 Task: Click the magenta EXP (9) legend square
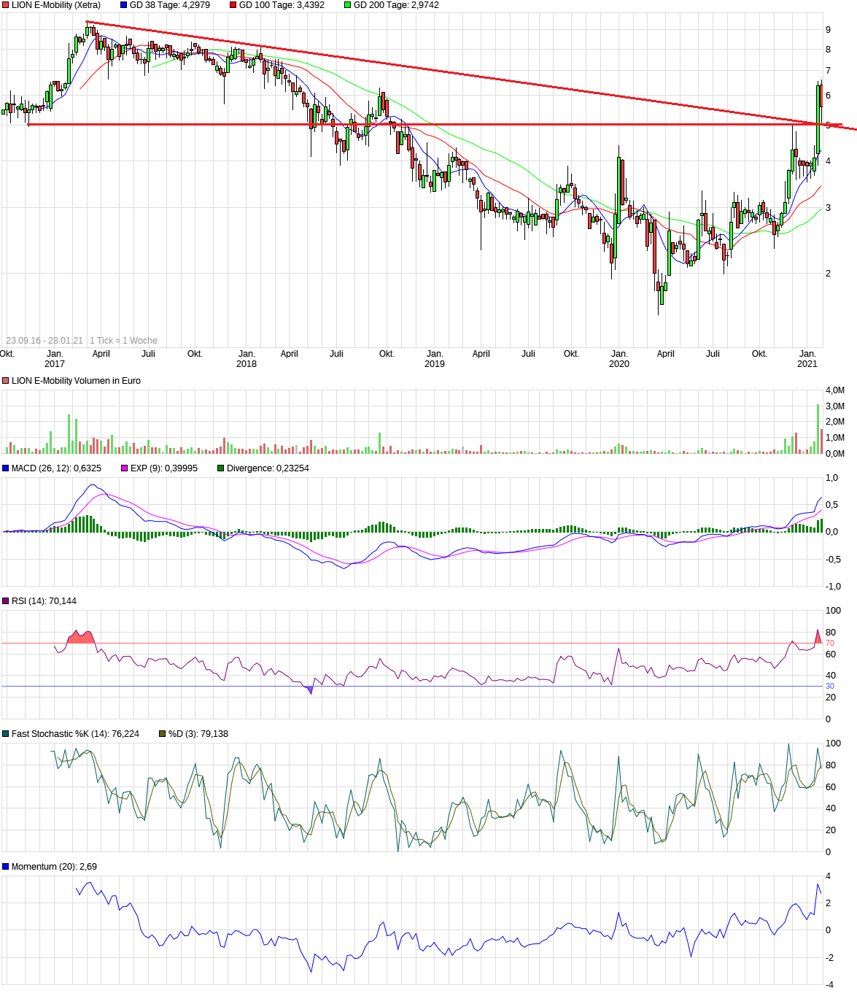pyautogui.click(x=125, y=468)
